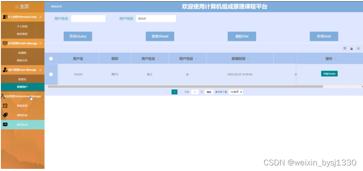Screen dimensions: 363x171
Task: Open 详情/Details for user 张三
Action: 329,74
